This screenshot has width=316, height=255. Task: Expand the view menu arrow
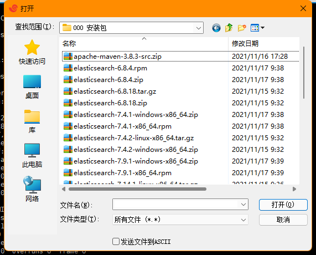pos(262,28)
